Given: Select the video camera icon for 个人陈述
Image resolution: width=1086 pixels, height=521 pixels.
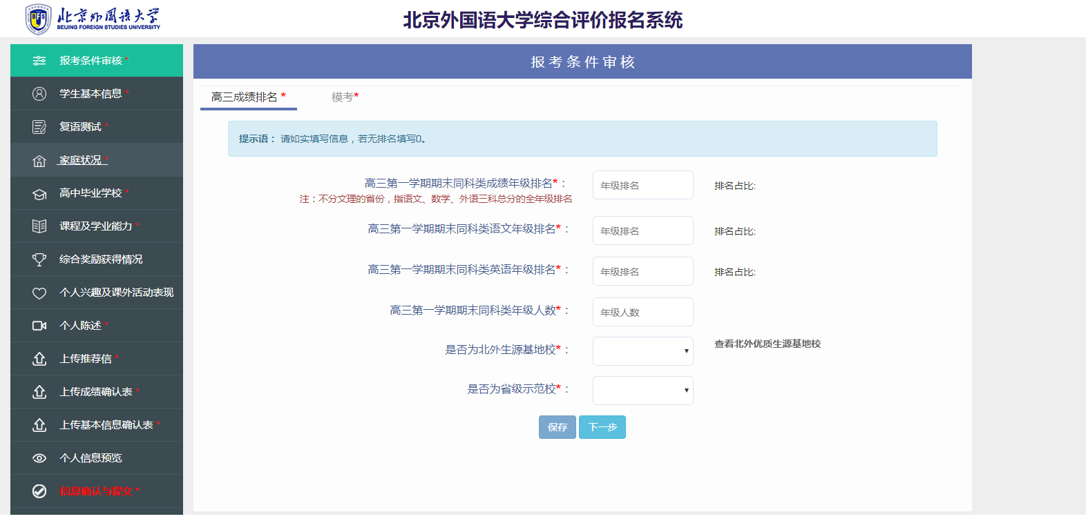Looking at the screenshot, I should point(39,326).
